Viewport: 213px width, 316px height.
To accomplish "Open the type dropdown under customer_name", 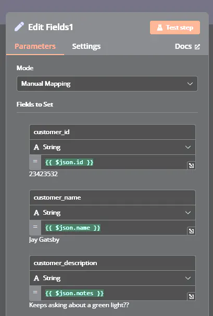I will [x=112, y=213].
